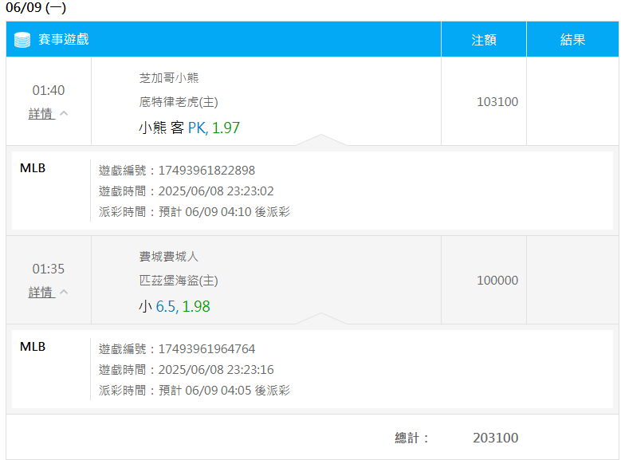Click the bet 小熊 客 PK, 1.97

coord(189,128)
